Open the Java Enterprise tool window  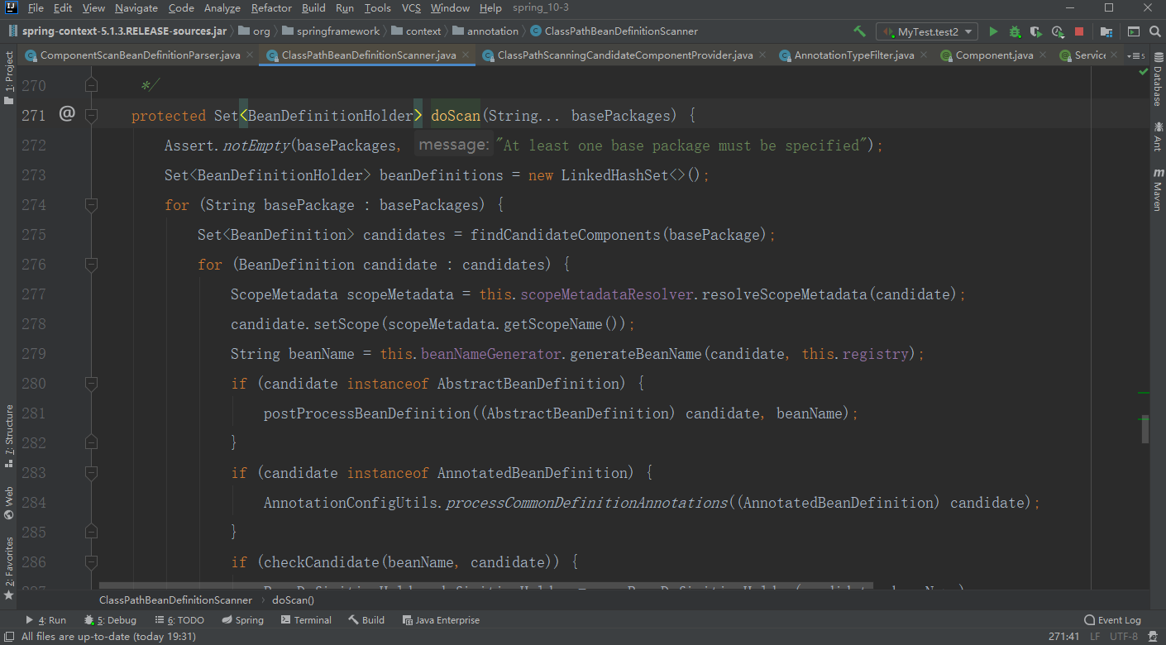tap(440, 620)
